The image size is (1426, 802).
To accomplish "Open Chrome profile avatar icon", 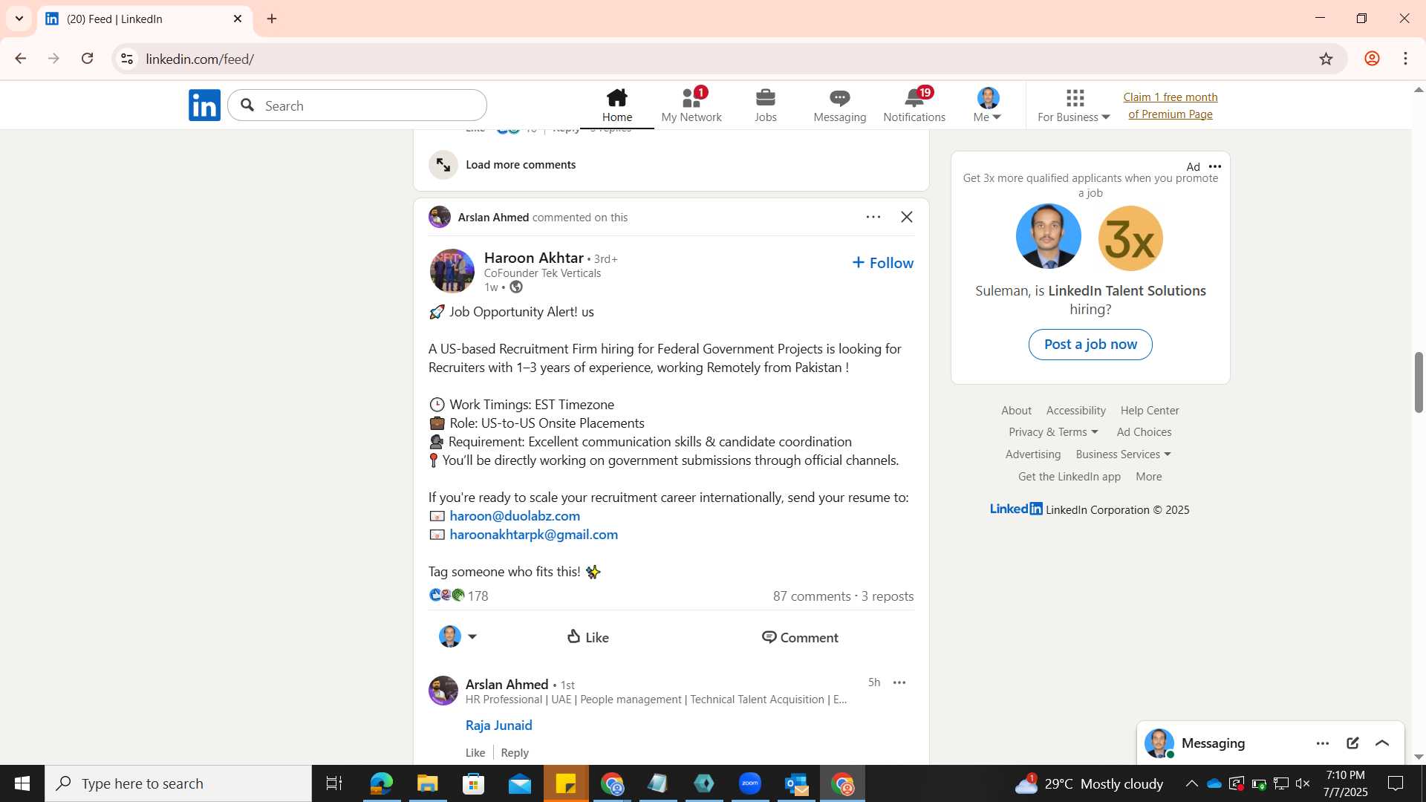I will click(1372, 59).
